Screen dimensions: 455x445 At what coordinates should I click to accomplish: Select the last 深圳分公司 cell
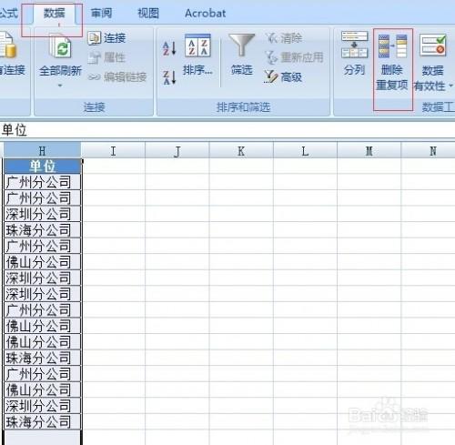coord(43,406)
